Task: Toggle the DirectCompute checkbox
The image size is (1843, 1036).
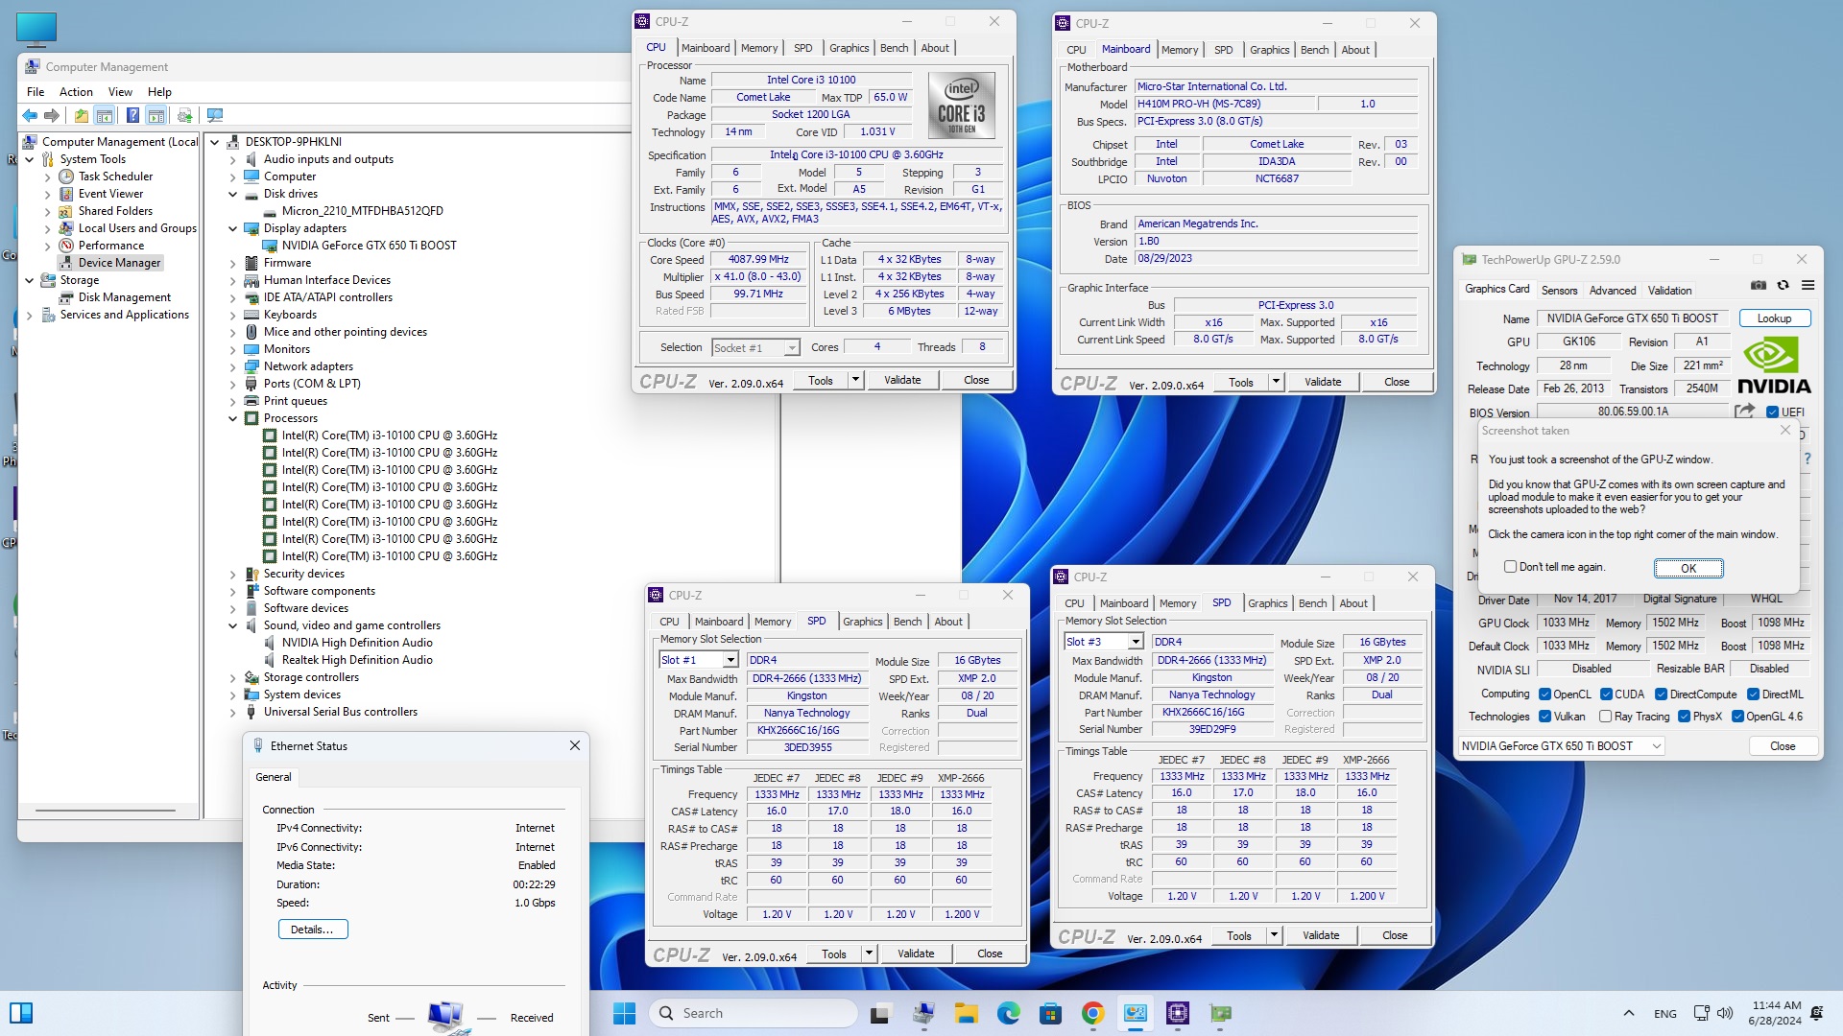Action: (1661, 695)
